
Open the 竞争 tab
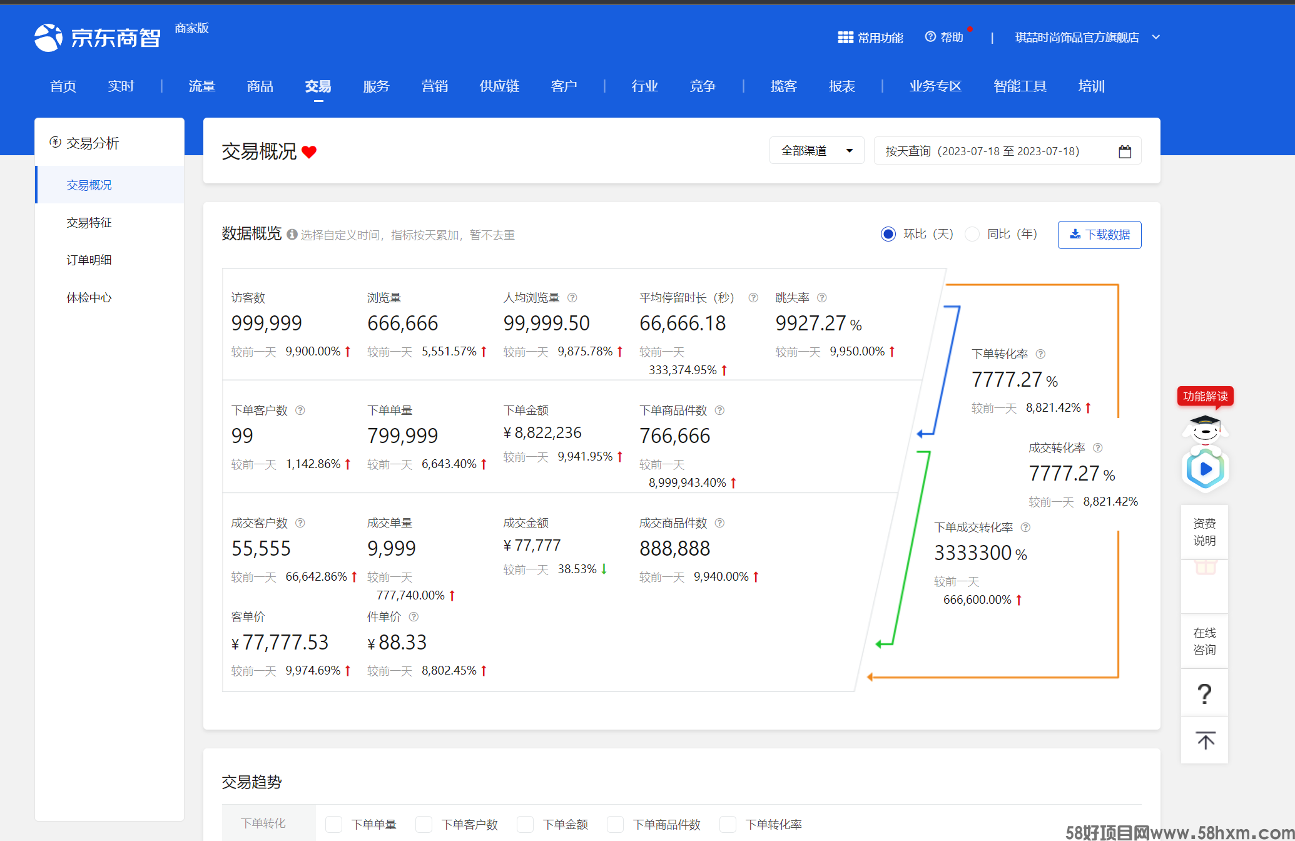pos(703,86)
